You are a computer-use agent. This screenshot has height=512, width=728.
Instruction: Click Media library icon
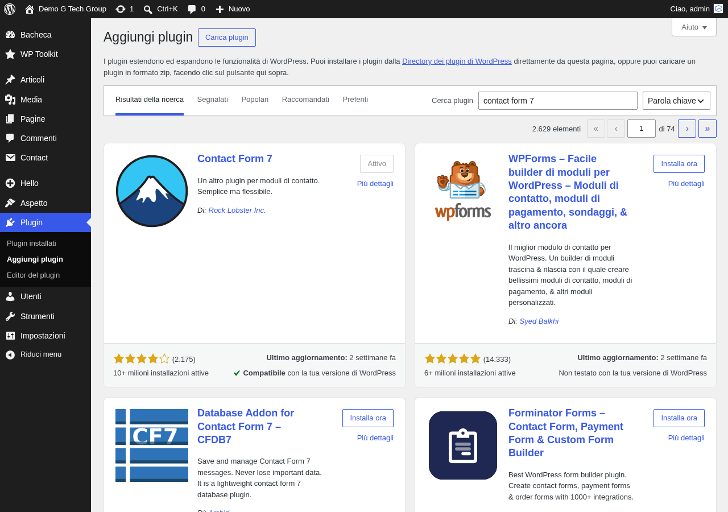(x=10, y=100)
